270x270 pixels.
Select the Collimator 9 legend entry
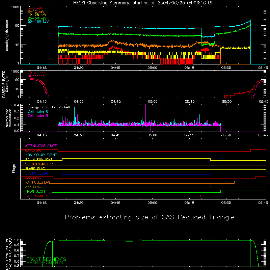click(38, 115)
